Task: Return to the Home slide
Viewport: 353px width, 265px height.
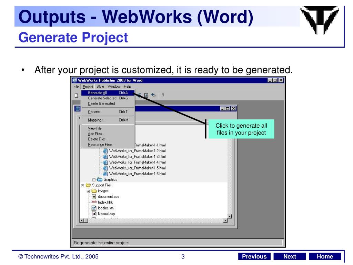Action: (325, 256)
